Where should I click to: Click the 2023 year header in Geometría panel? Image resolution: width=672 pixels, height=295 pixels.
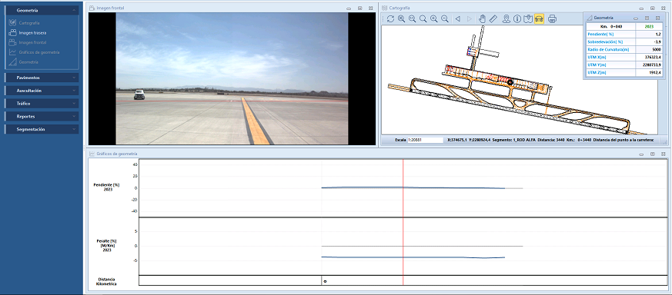click(649, 27)
